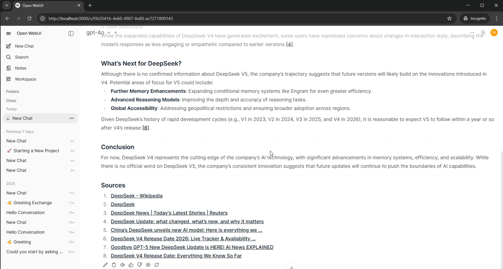Reload the browser page

coord(29,18)
